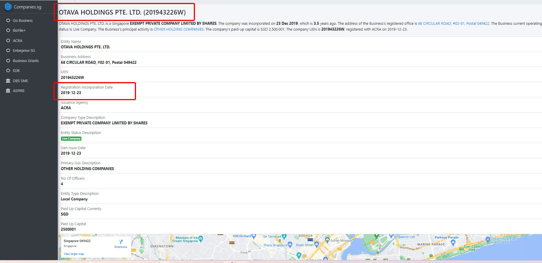Click the ASPIRE bank icon in sidebar
The height and width of the screenshot is (263, 542).
tap(8, 91)
